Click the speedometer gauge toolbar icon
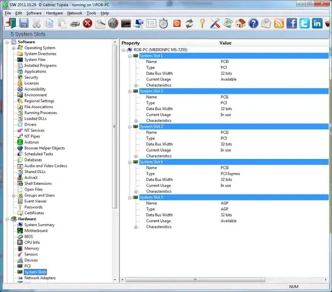This screenshot has height=292, width=332. (113, 23)
